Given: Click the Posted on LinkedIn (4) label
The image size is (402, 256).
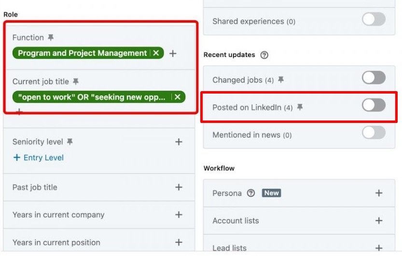Looking at the screenshot, I should (x=252, y=108).
